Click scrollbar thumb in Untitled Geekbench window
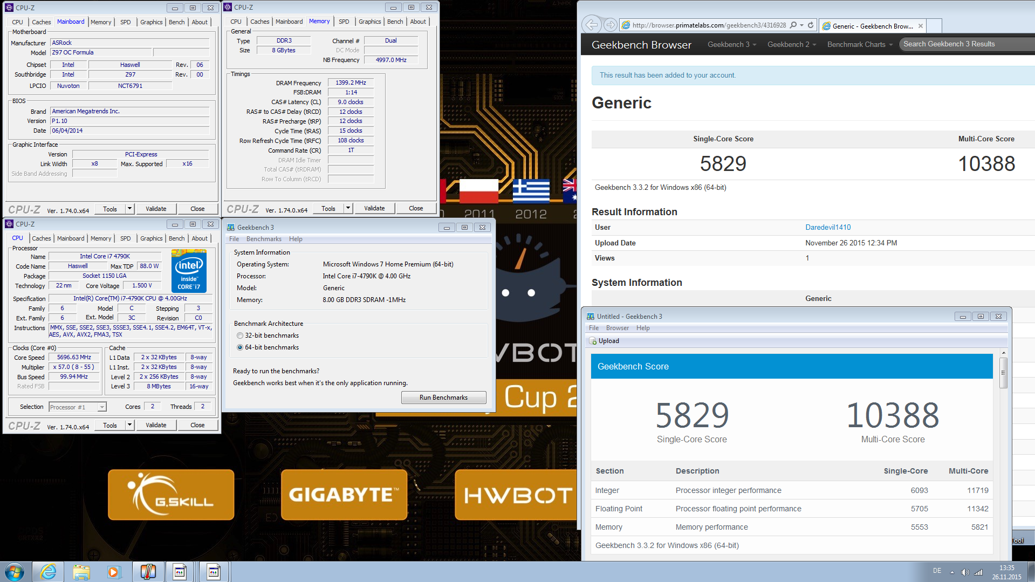This screenshot has width=1035, height=582. [1003, 372]
